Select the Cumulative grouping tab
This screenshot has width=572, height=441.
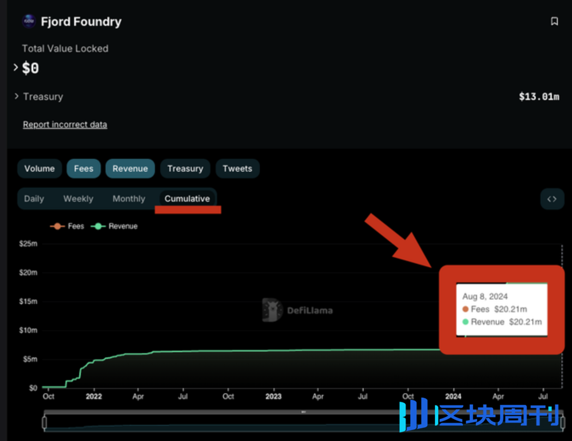coord(187,199)
